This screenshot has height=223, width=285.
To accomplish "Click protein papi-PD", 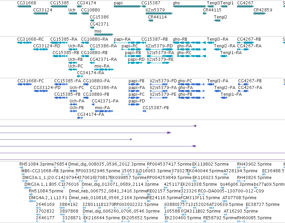I will [134, 104].
